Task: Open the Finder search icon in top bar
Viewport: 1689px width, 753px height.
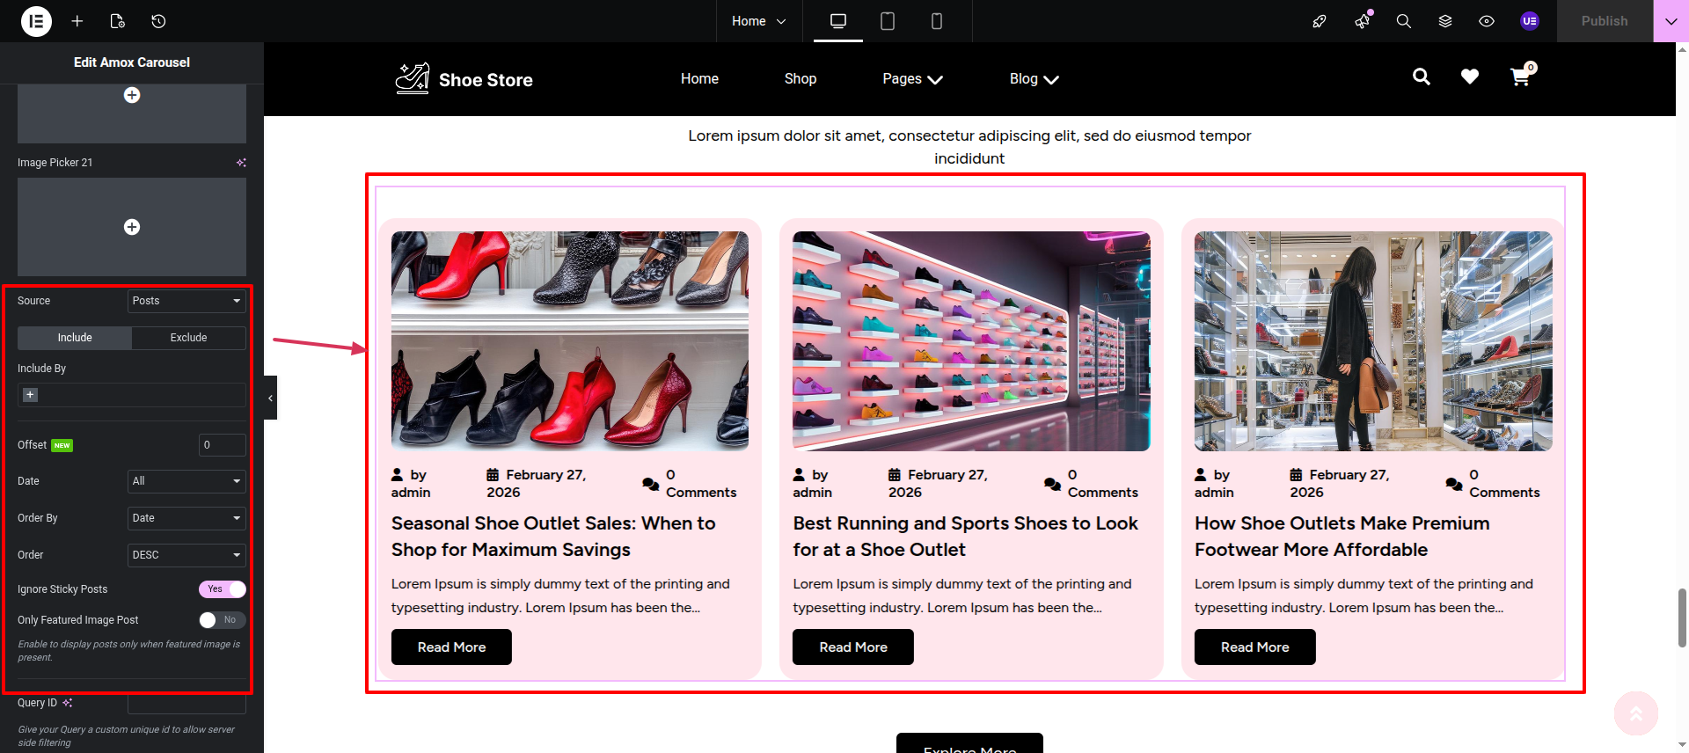Action: [1404, 21]
